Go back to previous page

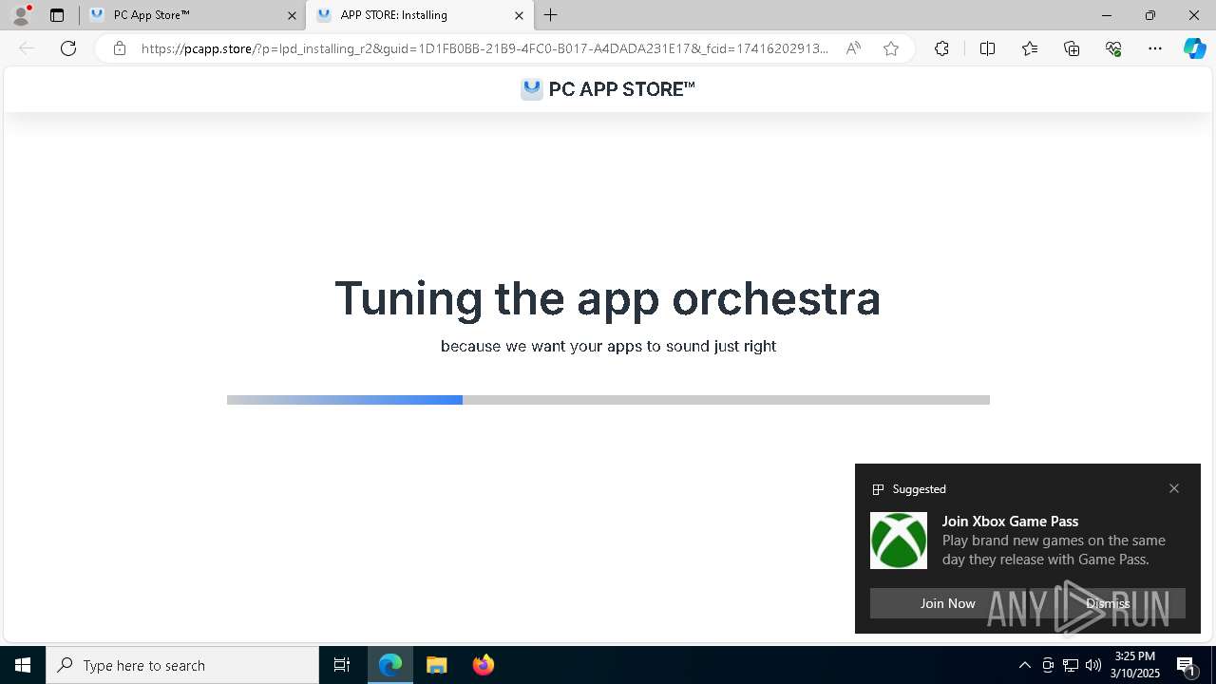tap(27, 48)
